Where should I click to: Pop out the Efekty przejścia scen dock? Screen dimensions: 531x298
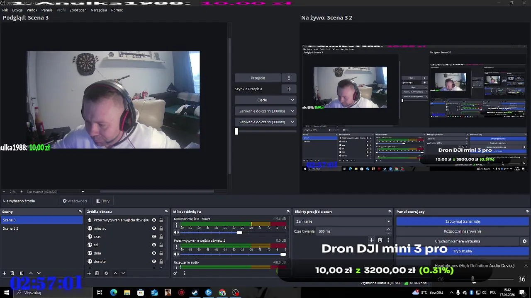pyautogui.click(x=390, y=212)
